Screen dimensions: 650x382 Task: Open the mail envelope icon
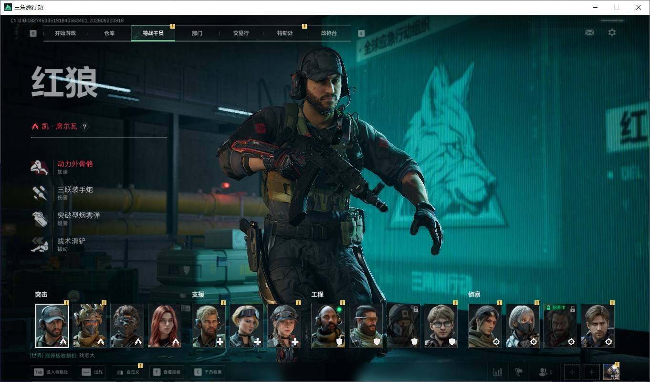[x=590, y=32]
